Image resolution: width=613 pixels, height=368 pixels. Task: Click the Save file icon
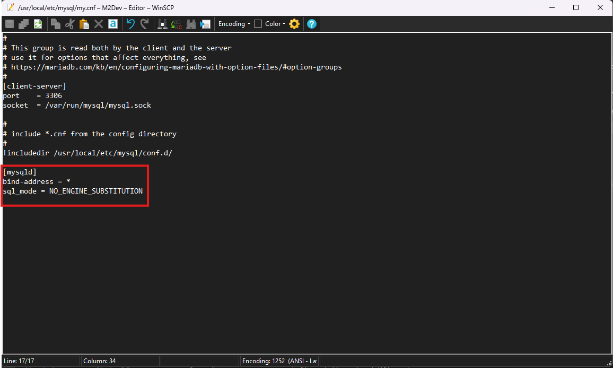(10, 24)
